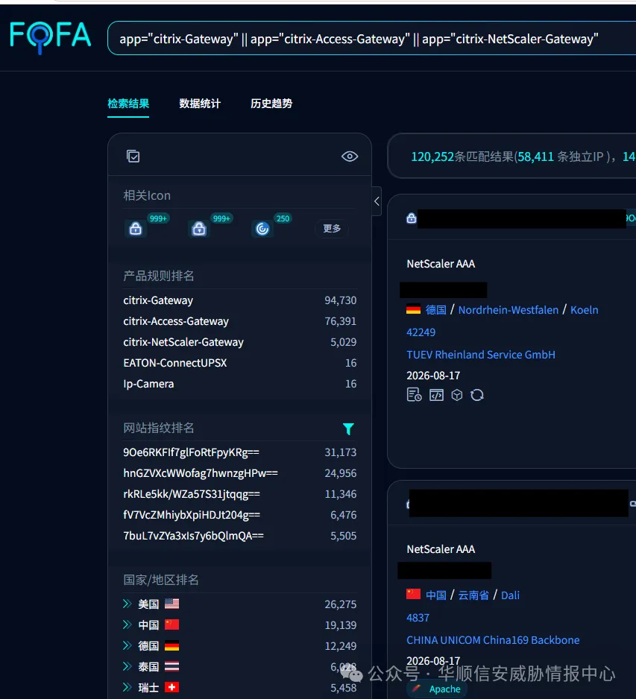Click the cube icon in first result
The width and height of the screenshot is (636, 699).
457,395
